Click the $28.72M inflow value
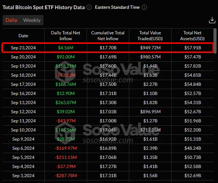This screenshot has height=183, width=218. point(66,139)
